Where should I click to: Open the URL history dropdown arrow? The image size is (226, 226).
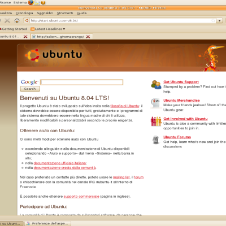219,20
